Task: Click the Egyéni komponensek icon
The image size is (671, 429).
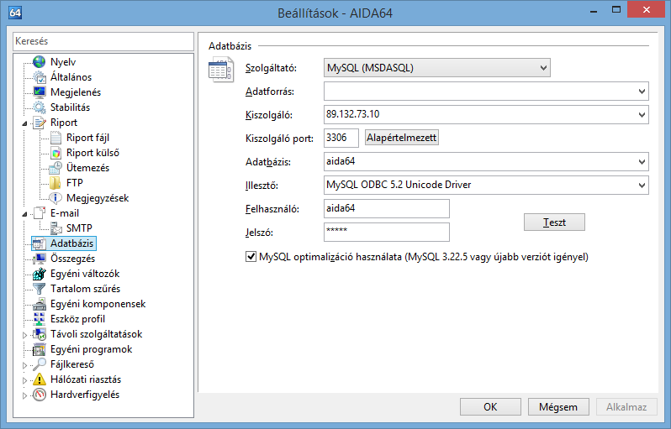Action: coord(39,304)
